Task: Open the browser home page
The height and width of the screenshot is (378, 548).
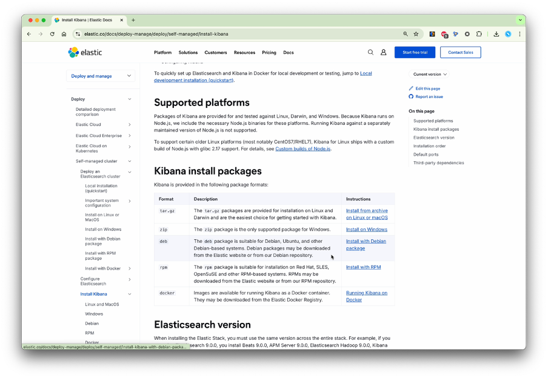Action: [64, 35]
